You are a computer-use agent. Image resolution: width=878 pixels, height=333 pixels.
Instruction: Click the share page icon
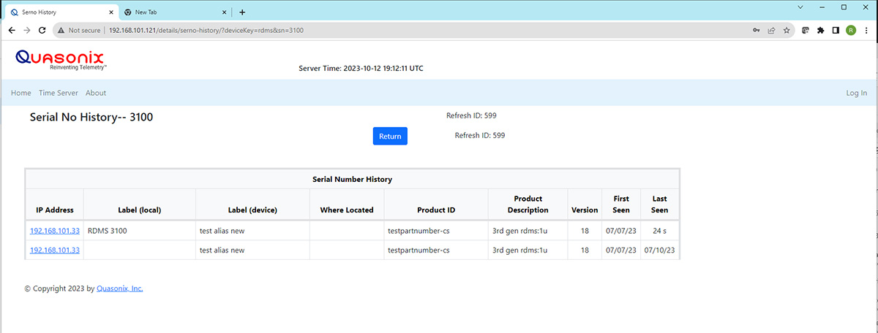pyautogui.click(x=771, y=31)
